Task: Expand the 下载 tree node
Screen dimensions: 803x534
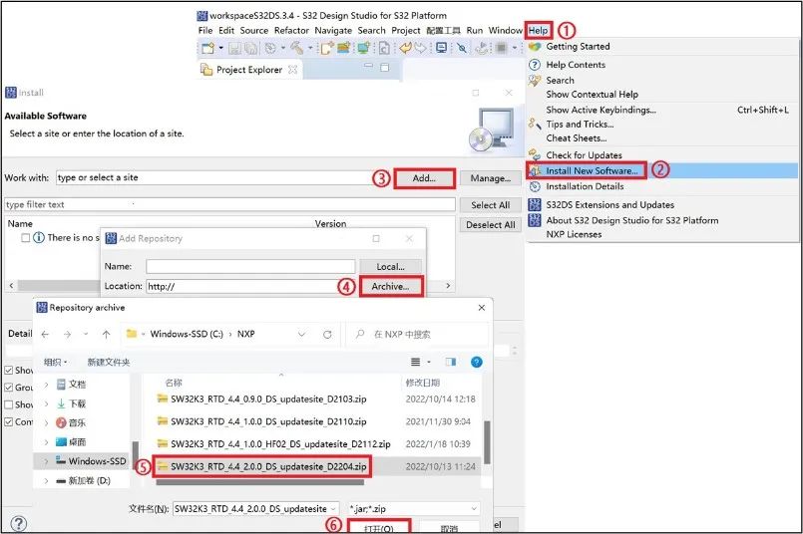Action: pos(46,403)
